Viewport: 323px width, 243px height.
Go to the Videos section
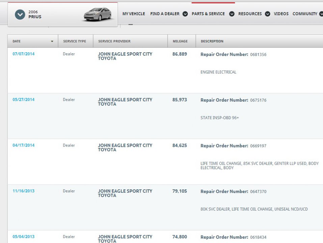coord(281,14)
